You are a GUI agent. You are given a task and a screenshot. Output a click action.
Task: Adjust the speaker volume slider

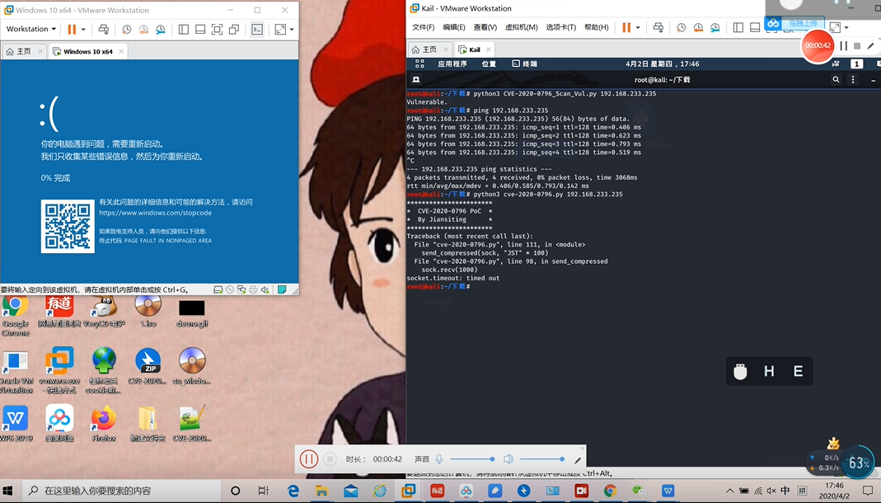tap(542, 459)
